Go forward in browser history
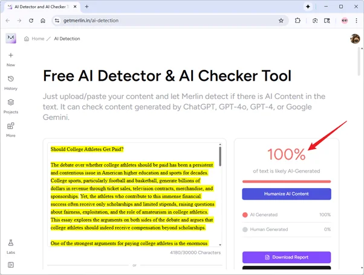This screenshot has height=275, width=364. click(19, 21)
